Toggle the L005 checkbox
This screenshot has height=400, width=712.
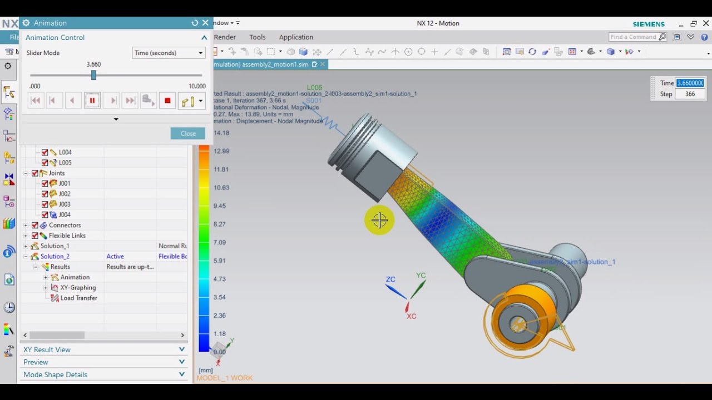tap(45, 163)
